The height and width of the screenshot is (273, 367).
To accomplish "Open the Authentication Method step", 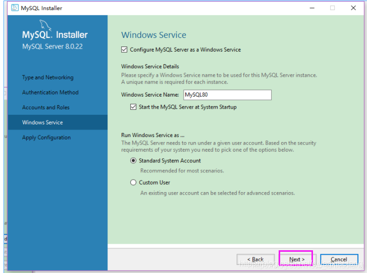I will tap(50, 93).
